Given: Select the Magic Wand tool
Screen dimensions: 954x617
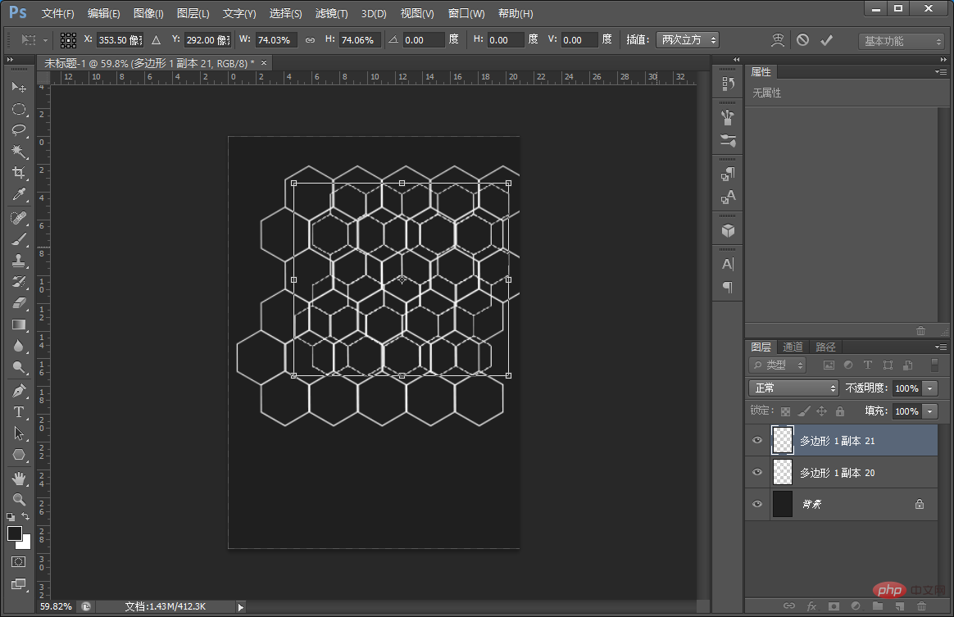Looking at the screenshot, I should [19, 152].
